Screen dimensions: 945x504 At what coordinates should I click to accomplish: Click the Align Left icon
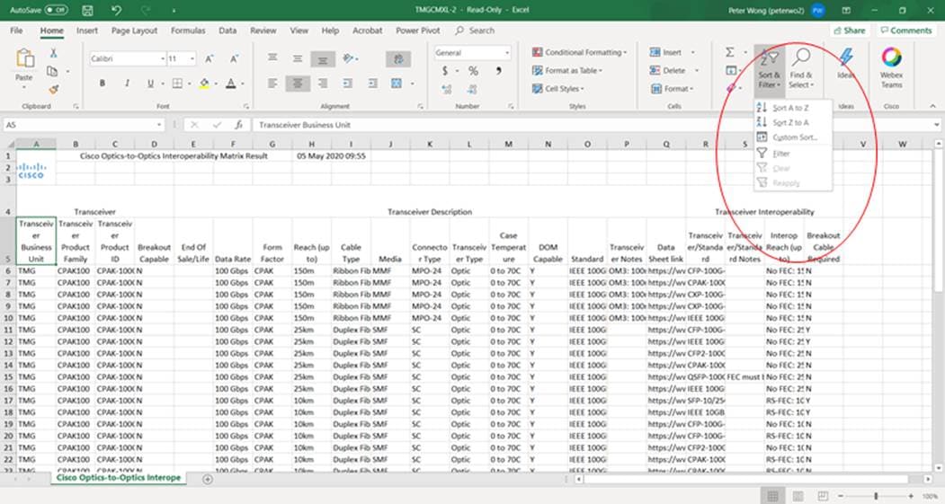tap(272, 83)
